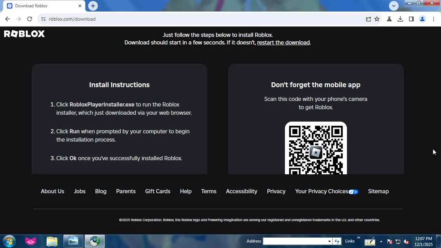Viewport: 441px width, 248px height.
Task: Minimize the Chrome window
Action: pos(410,3)
